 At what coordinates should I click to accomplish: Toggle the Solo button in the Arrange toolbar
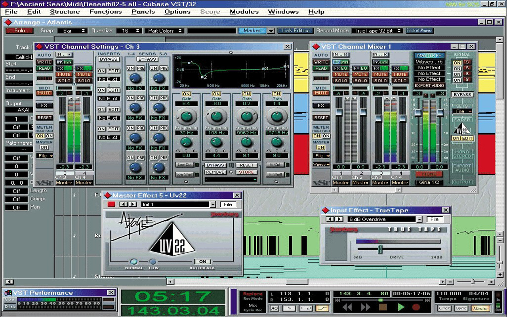(x=20, y=31)
